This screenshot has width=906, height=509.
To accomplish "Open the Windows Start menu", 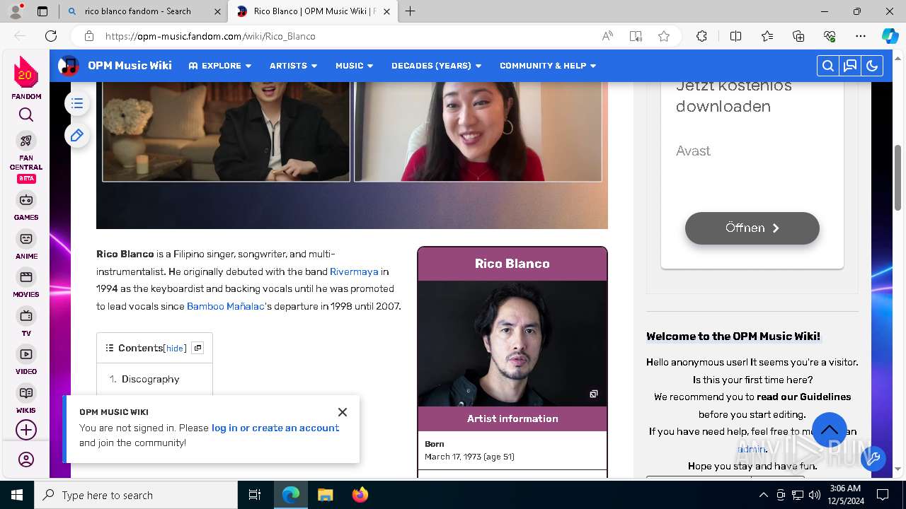I will coord(17,495).
